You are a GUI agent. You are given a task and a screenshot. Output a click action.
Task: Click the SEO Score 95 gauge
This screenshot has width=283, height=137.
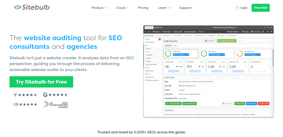point(204,54)
